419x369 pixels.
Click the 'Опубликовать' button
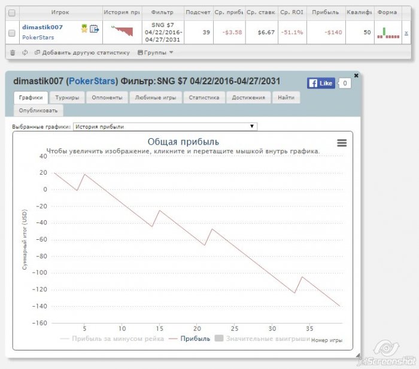(x=38, y=111)
